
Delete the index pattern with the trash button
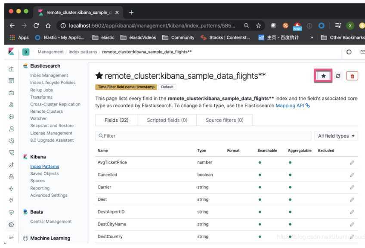point(352,76)
